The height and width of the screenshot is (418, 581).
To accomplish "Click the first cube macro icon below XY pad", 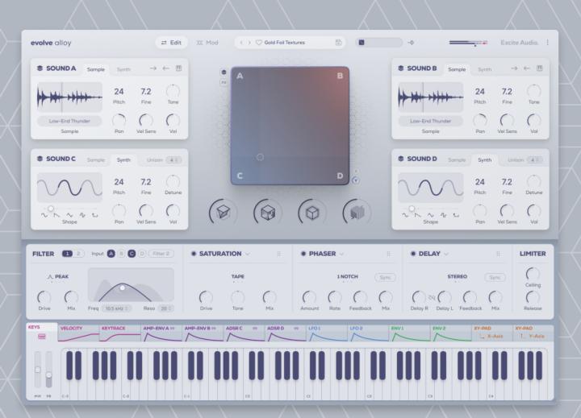I will [x=223, y=213].
